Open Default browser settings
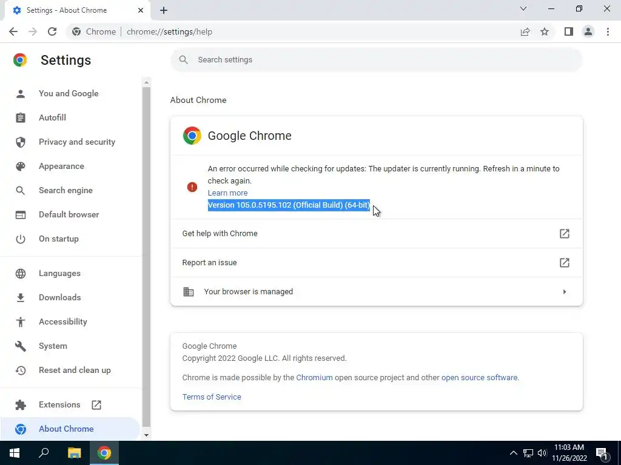The image size is (621, 465). click(69, 214)
